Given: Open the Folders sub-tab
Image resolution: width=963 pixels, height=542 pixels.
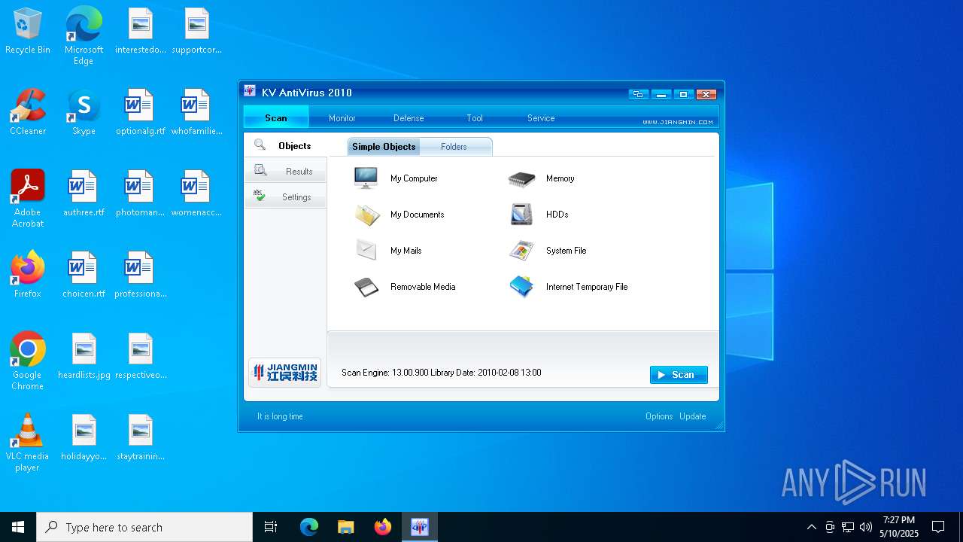Looking at the screenshot, I should 454,147.
